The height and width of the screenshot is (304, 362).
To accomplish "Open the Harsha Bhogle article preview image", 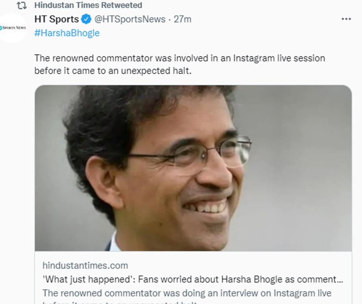I will pyautogui.click(x=193, y=168).
